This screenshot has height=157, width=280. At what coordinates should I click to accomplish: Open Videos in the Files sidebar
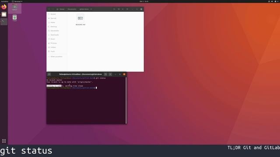tap(53, 47)
